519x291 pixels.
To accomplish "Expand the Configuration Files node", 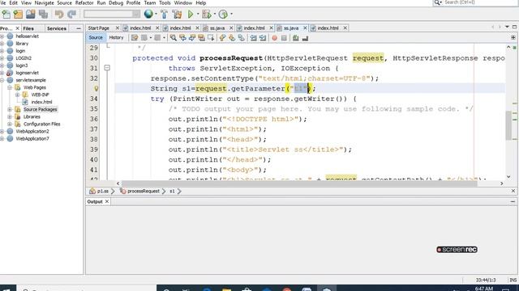I will tap(10, 124).
